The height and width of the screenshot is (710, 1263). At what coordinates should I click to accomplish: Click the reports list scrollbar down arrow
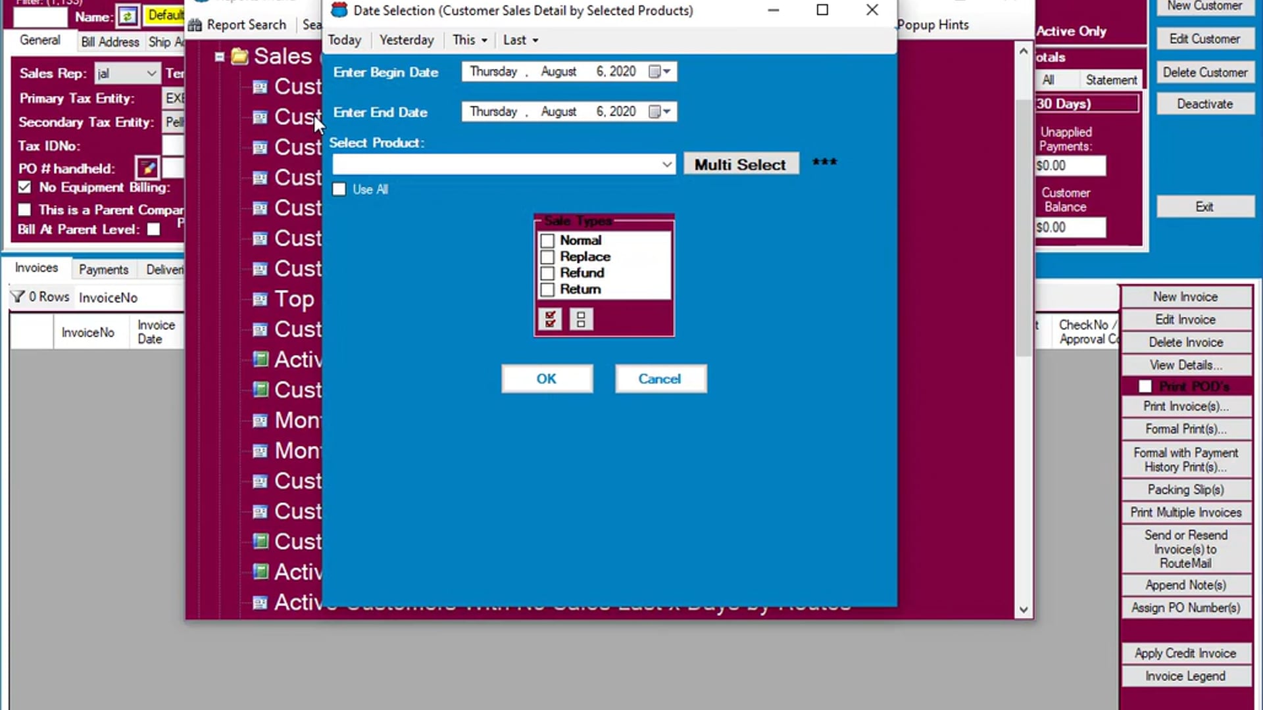click(1024, 609)
